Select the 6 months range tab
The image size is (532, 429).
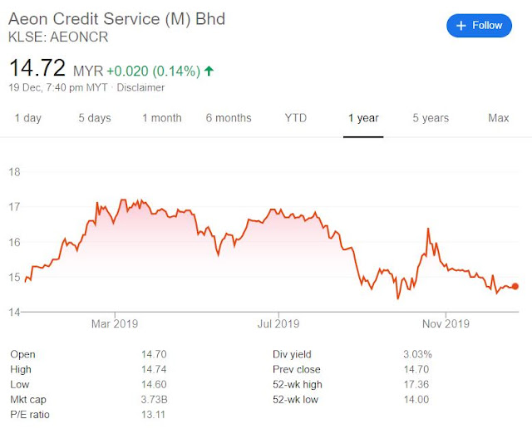click(229, 118)
